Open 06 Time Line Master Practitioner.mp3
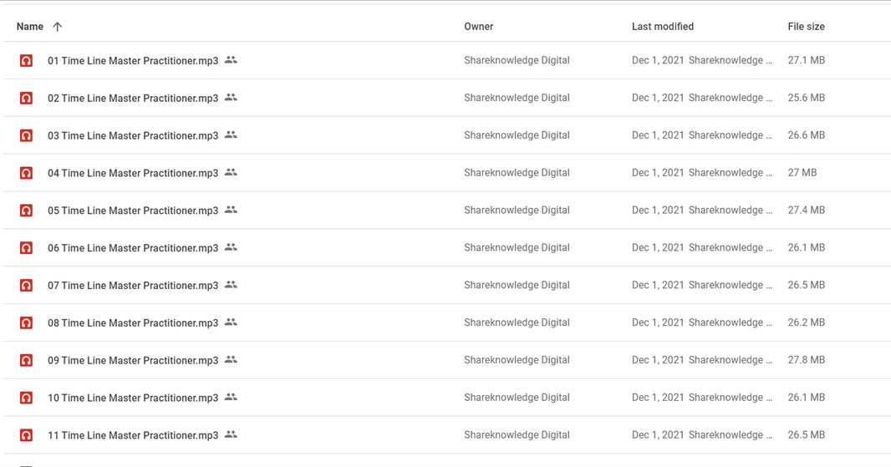The height and width of the screenshot is (467, 891). tap(133, 248)
